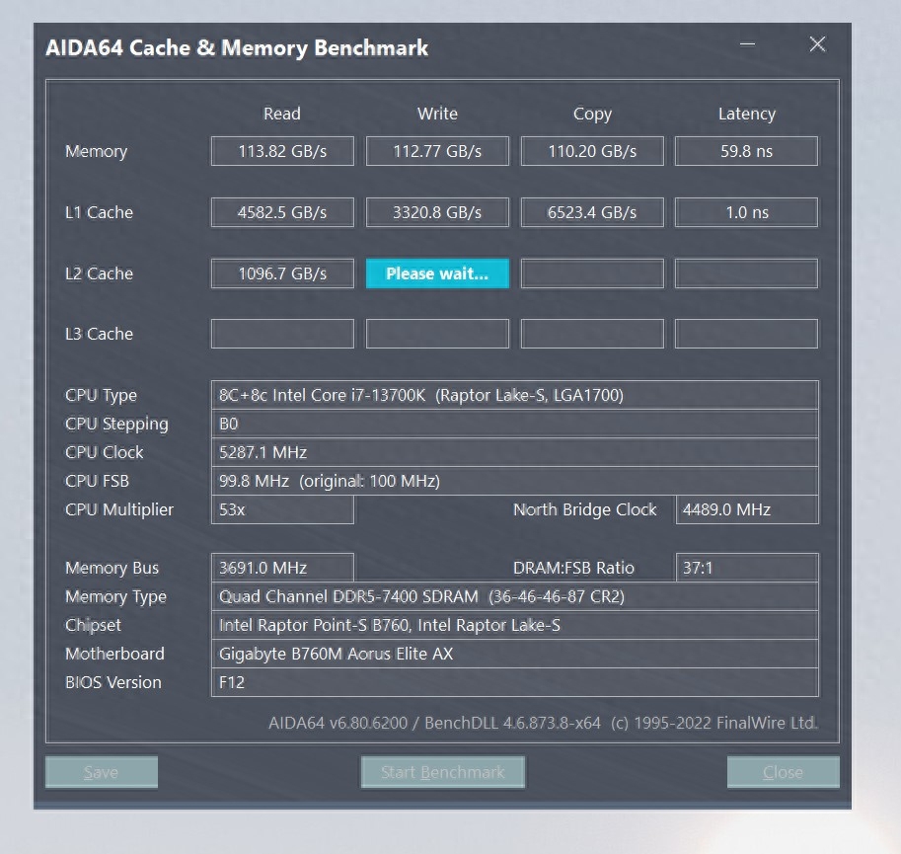
Task: Click the CPU Stepping label
Action: pos(116,425)
